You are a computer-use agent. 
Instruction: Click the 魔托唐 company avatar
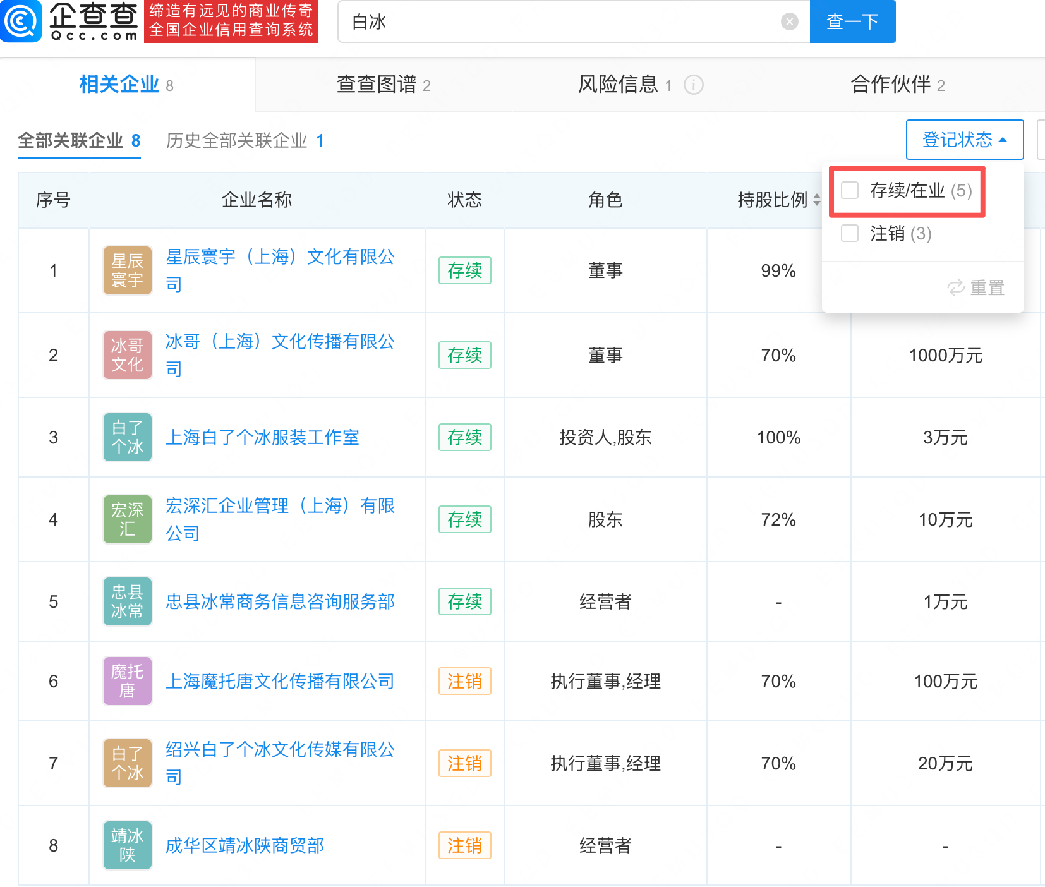pyautogui.click(x=127, y=681)
